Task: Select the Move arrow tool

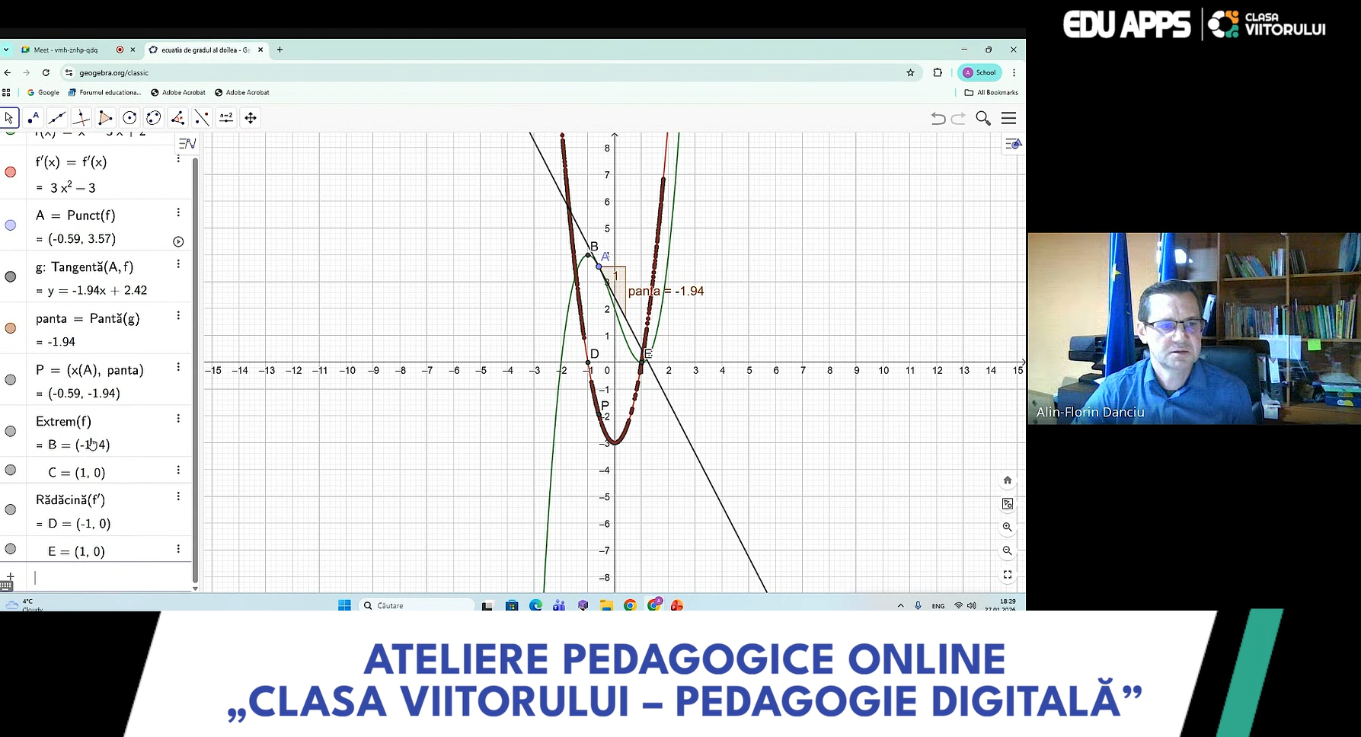Action: (9, 118)
